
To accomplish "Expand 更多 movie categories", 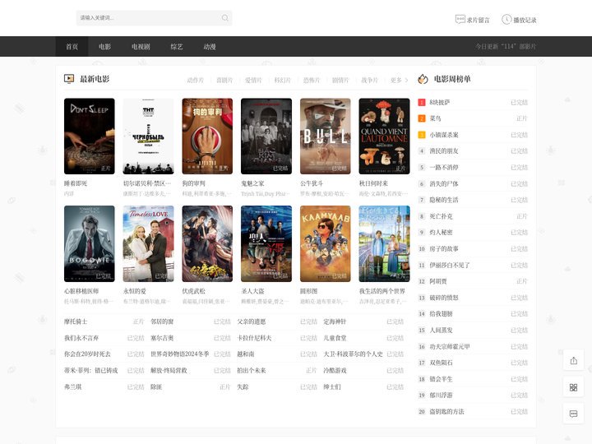I will click(x=399, y=80).
